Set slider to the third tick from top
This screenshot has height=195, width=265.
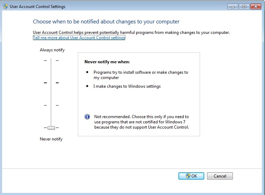[51, 105]
